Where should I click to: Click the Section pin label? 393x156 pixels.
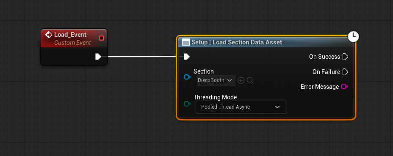(x=204, y=71)
